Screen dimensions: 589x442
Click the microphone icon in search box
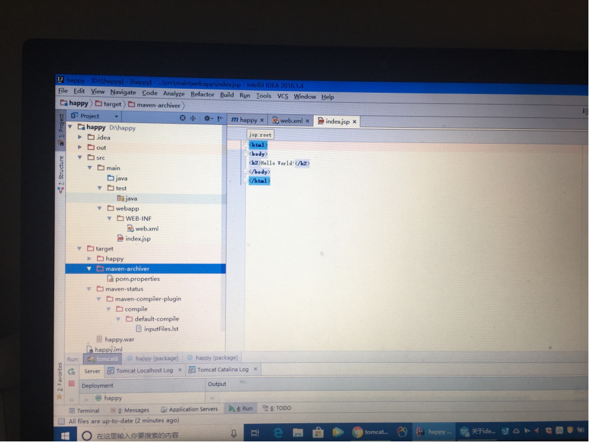click(x=234, y=434)
